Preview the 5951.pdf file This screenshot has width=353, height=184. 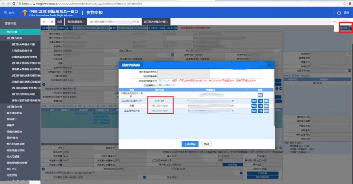254,101
